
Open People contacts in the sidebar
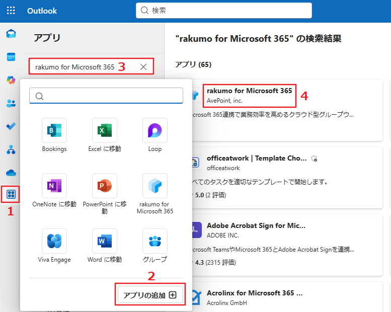(11, 103)
